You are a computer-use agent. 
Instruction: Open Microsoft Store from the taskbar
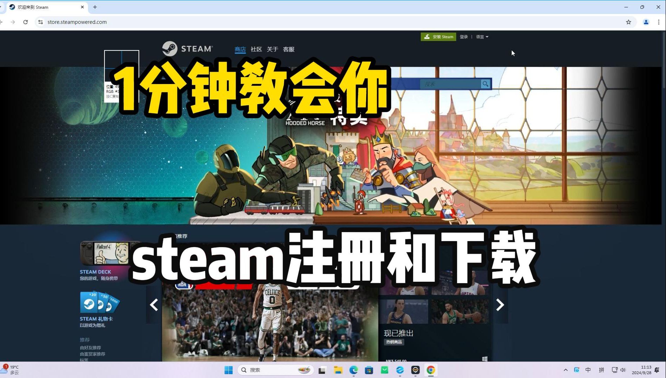[x=369, y=370]
